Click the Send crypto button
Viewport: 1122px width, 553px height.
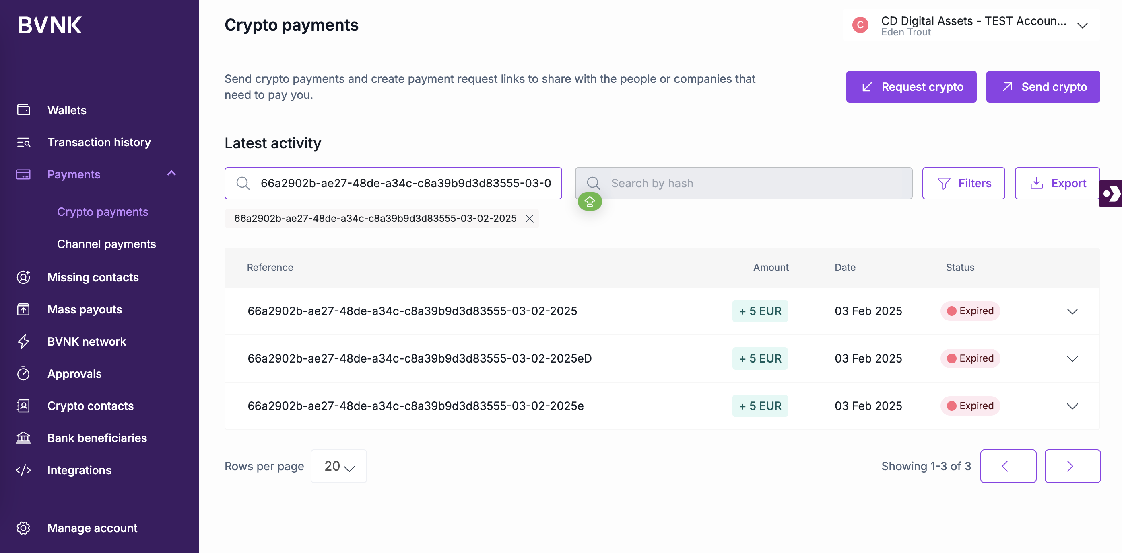(x=1043, y=86)
